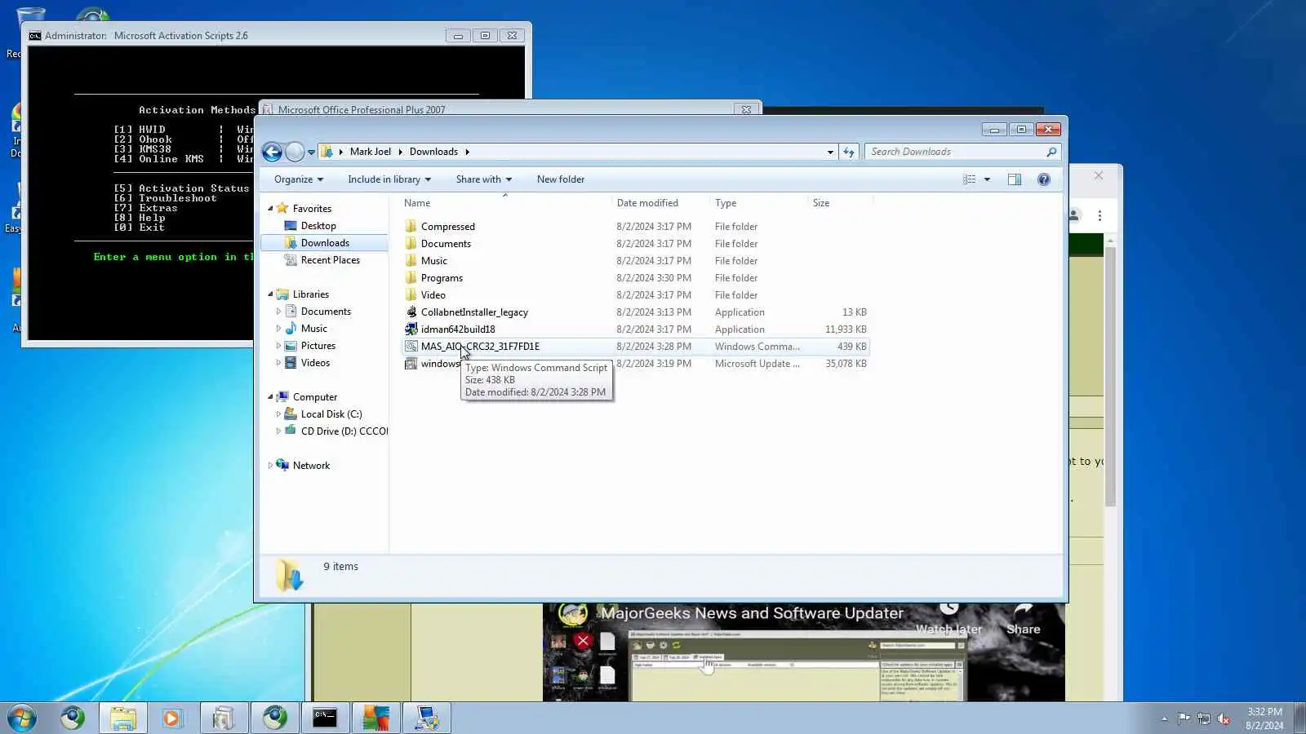The image size is (1306, 734).
Task: Expand the Videos library arrow
Action: [x=278, y=363]
